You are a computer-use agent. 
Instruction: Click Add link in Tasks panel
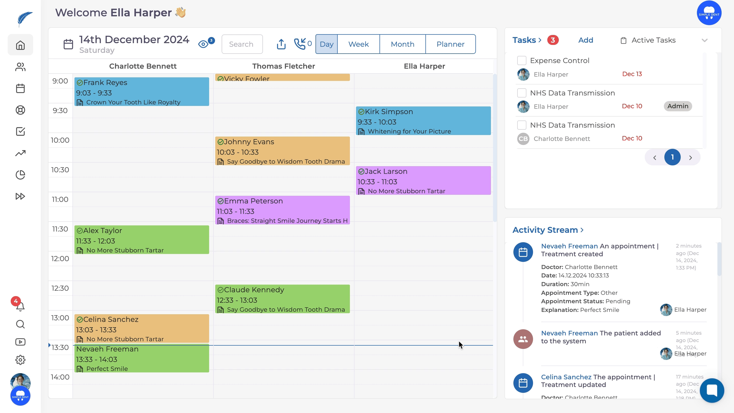585,40
